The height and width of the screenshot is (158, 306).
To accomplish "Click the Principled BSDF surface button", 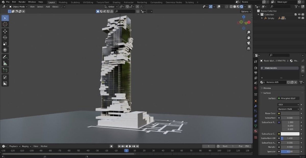I will (288, 98).
